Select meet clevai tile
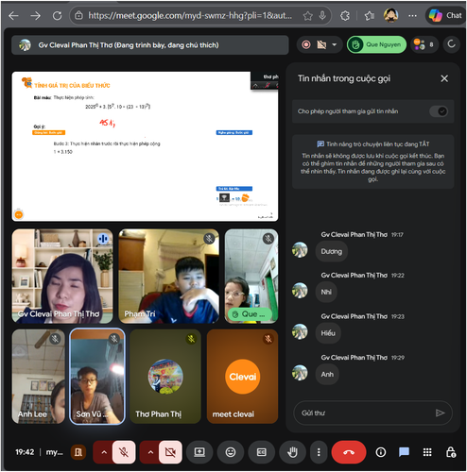The width and height of the screenshot is (467, 472). pyautogui.click(x=242, y=377)
